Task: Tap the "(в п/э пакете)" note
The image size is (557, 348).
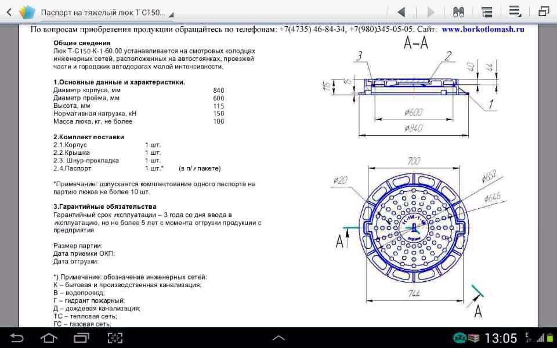Action: pos(200,168)
